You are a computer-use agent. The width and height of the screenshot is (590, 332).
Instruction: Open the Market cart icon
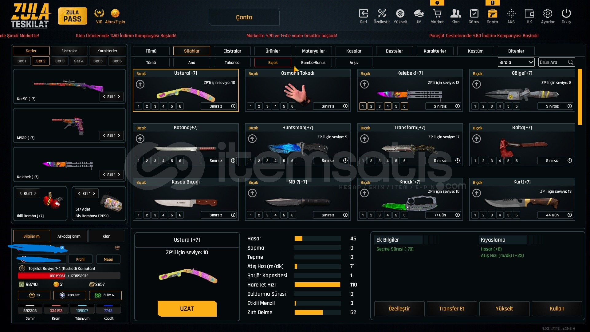tap(437, 14)
